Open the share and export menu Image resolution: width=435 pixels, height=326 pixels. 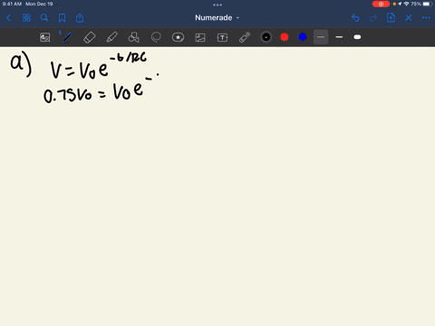pos(80,18)
